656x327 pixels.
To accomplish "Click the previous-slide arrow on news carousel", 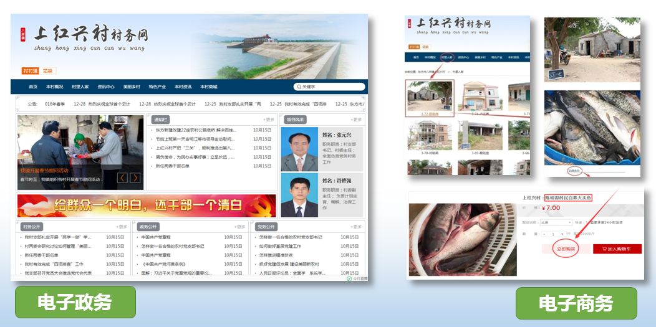I will pos(122,178).
